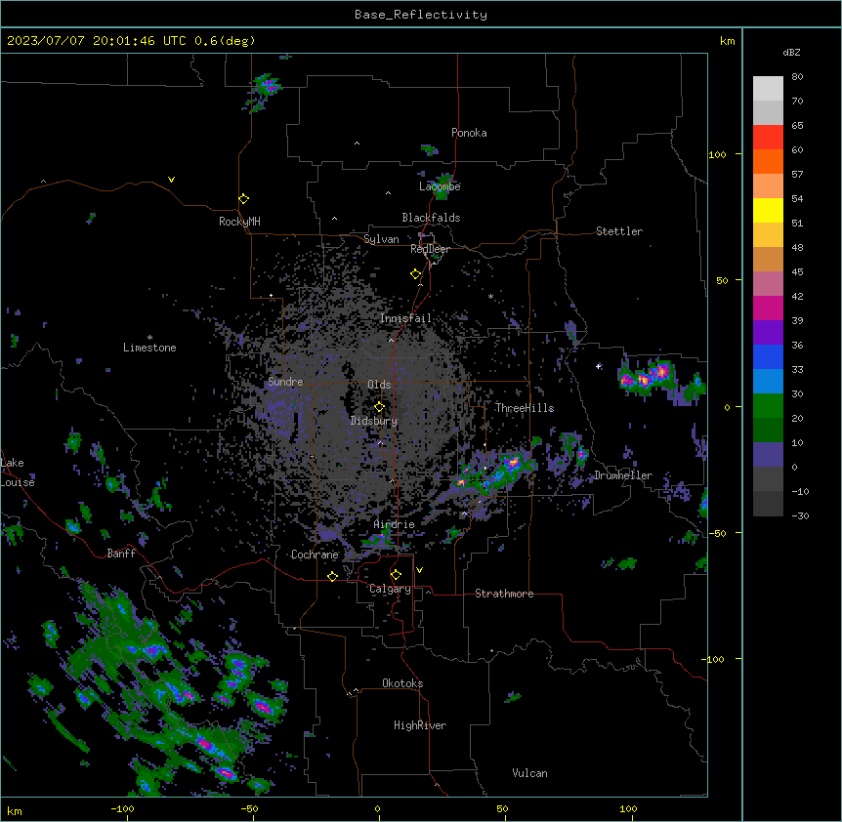Click the -50 tick on the vertical axis
The height and width of the screenshot is (822, 842).
[x=717, y=533]
